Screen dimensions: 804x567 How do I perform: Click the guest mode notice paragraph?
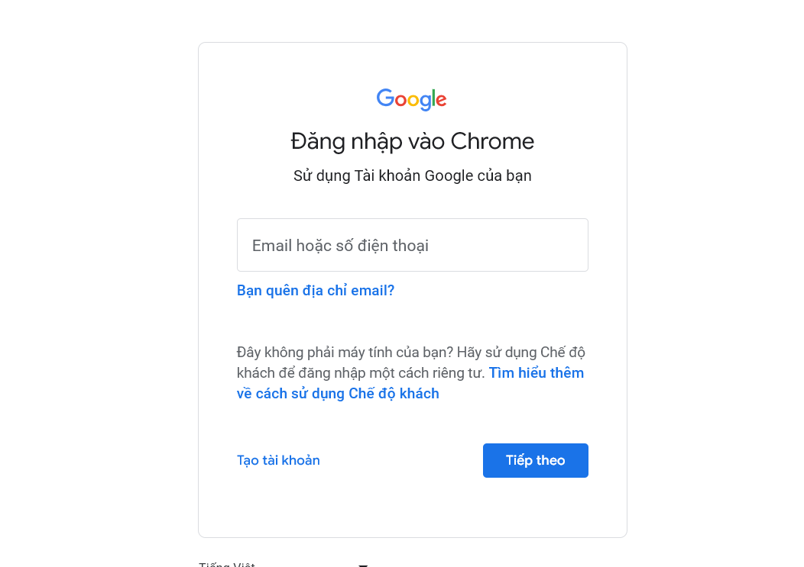tap(410, 373)
